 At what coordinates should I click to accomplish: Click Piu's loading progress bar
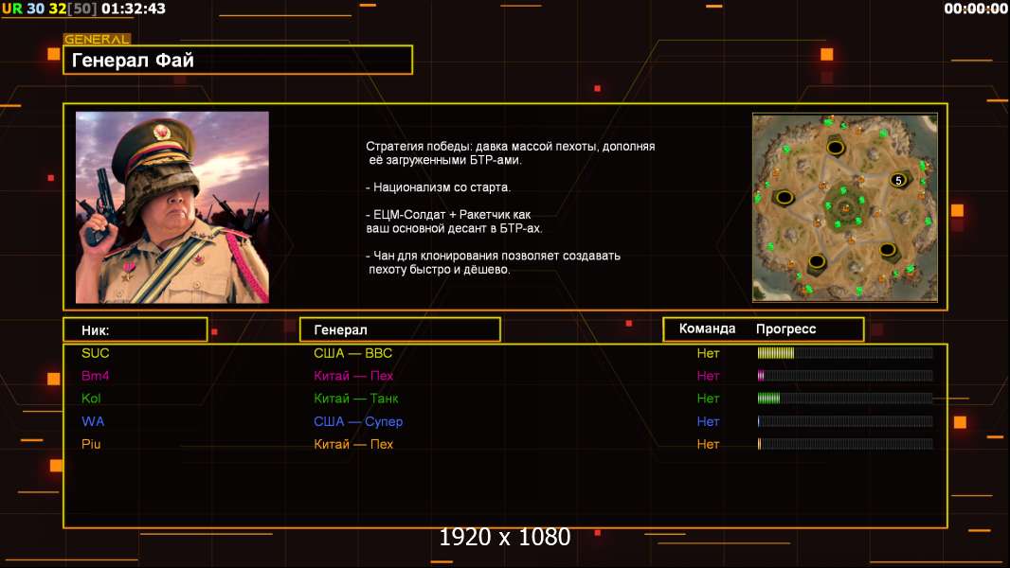coord(845,444)
